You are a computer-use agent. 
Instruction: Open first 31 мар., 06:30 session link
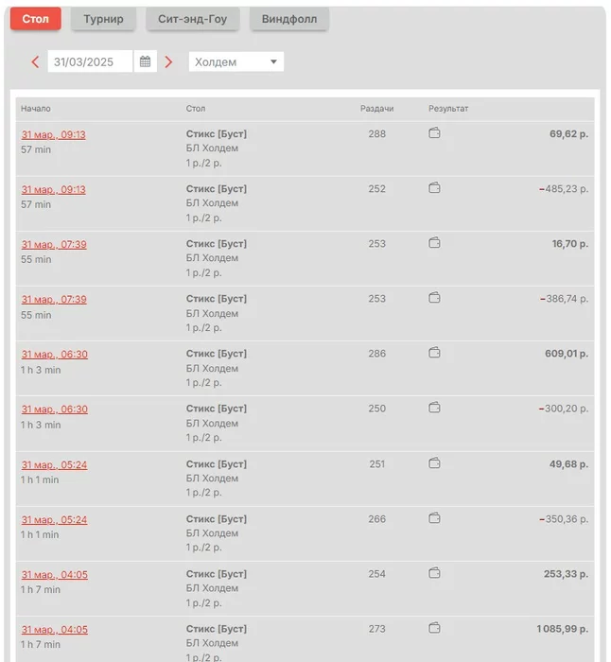tap(54, 355)
